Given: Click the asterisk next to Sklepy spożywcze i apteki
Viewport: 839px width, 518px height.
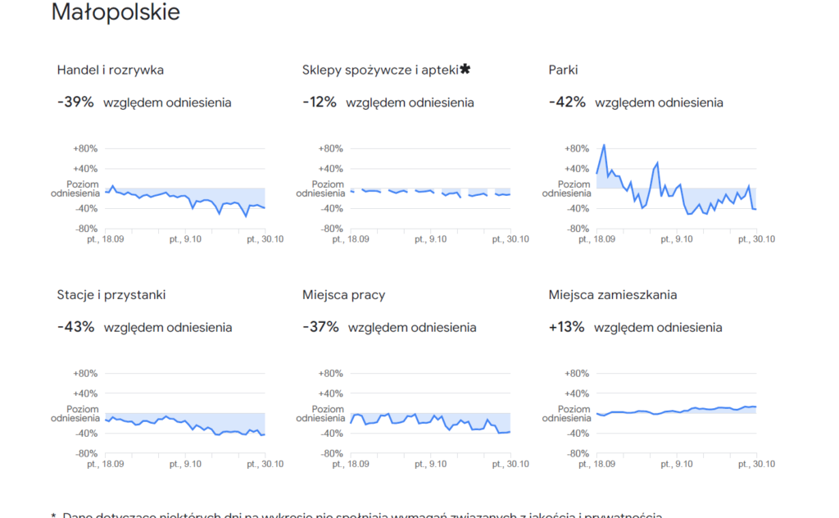Looking at the screenshot, I should [465, 69].
